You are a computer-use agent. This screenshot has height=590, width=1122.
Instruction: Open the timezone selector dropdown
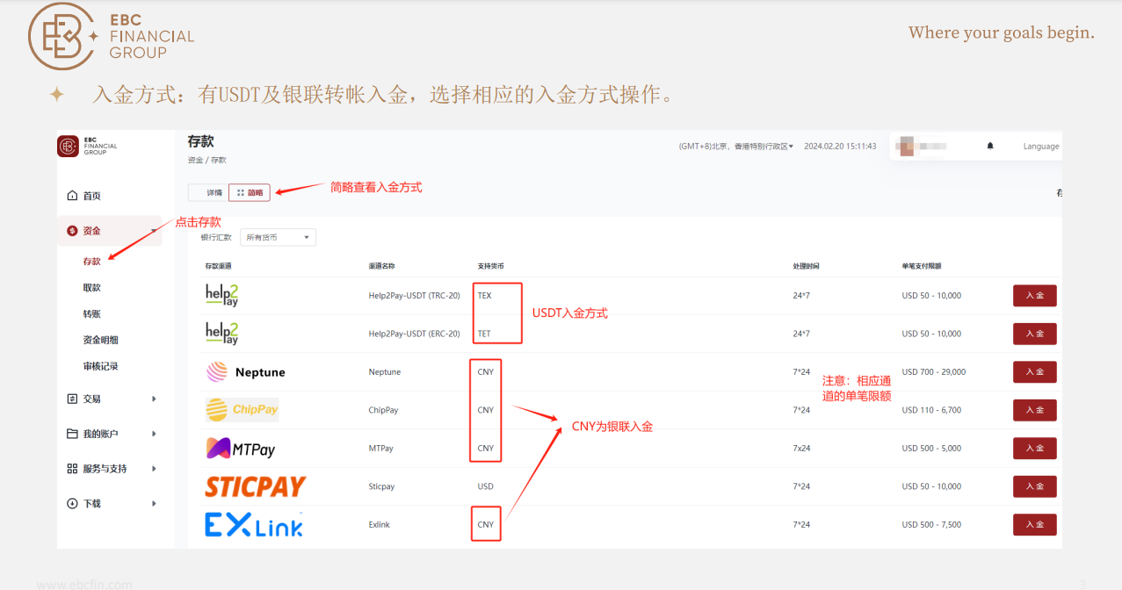point(736,147)
